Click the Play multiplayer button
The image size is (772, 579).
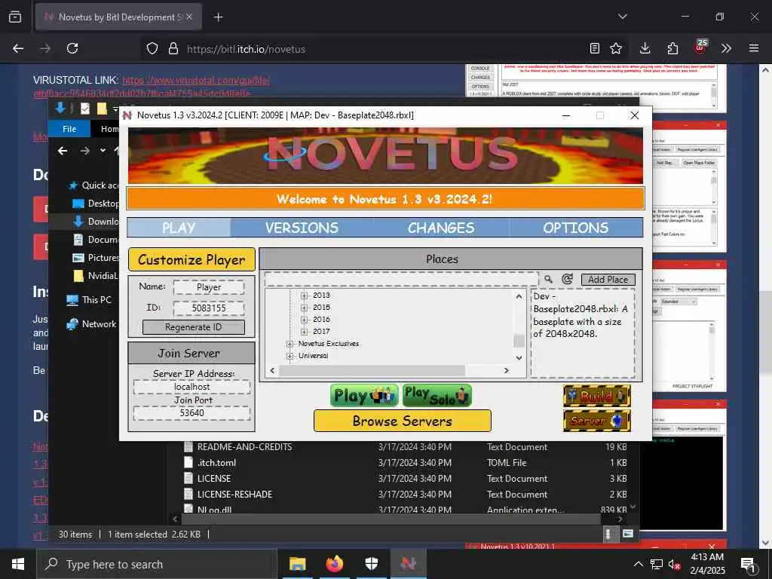tap(364, 395)
